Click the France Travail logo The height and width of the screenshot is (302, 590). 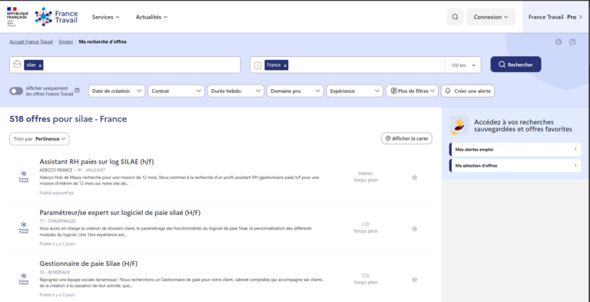click(x=56, y=17)
